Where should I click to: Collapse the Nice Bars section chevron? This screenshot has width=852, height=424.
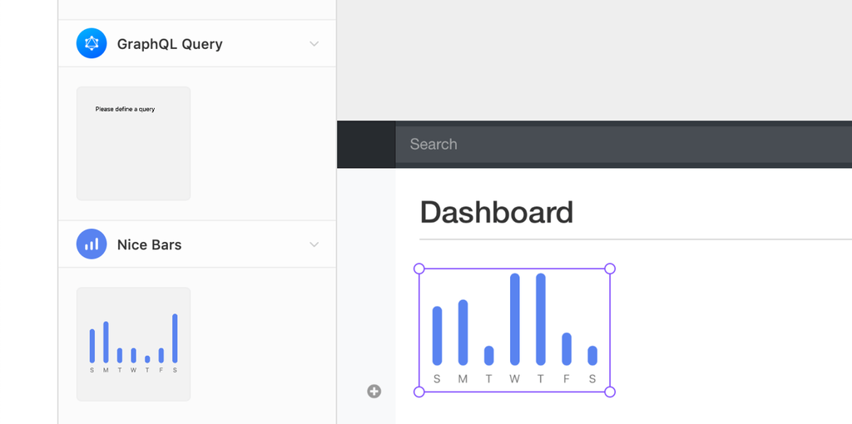(314, 244)
